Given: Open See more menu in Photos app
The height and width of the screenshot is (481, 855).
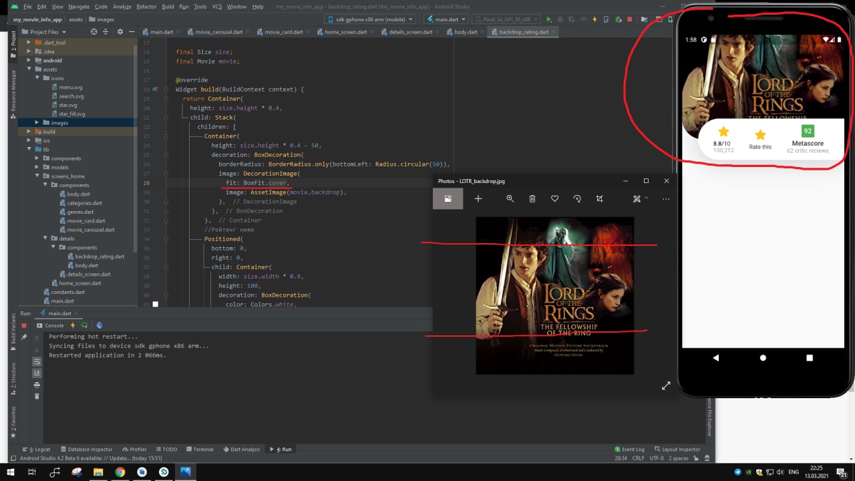Looking at the screenshot, I should 666,198.
